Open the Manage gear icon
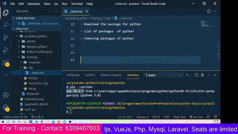The height and width of the screenshot is (134, 238). pyautogui.click(x=6, y=108)
